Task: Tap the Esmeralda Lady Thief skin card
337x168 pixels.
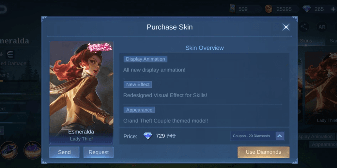Action: pyautogui.click(x=81, y=93)
